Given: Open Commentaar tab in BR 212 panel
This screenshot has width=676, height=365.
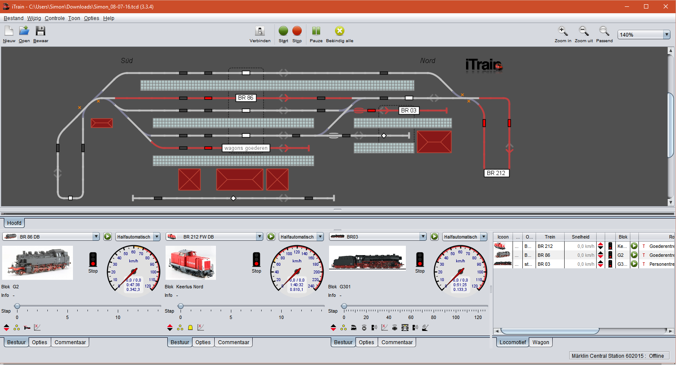Looking at the screenshot, I should [234, 342].
